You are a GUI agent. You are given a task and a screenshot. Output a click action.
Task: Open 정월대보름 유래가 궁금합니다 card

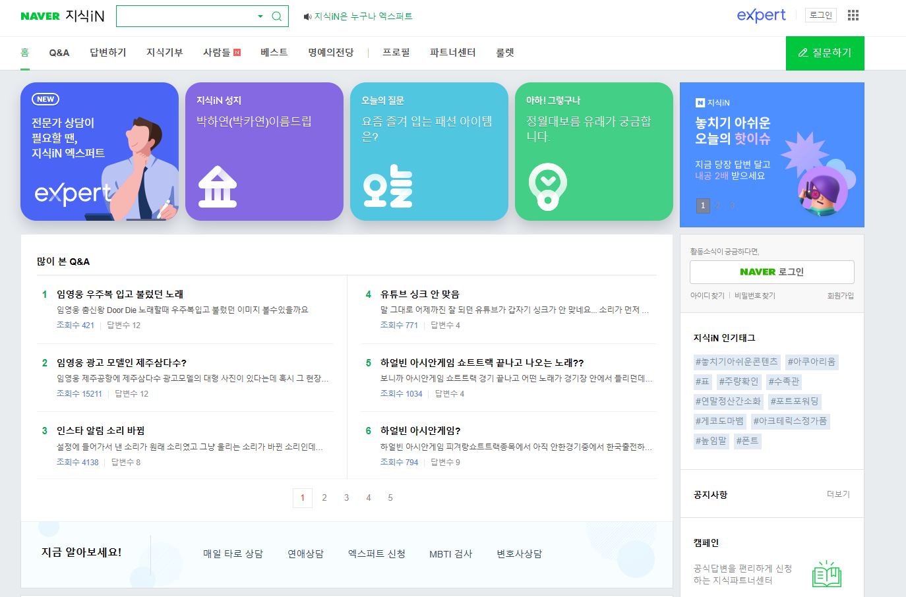(588, 128)
